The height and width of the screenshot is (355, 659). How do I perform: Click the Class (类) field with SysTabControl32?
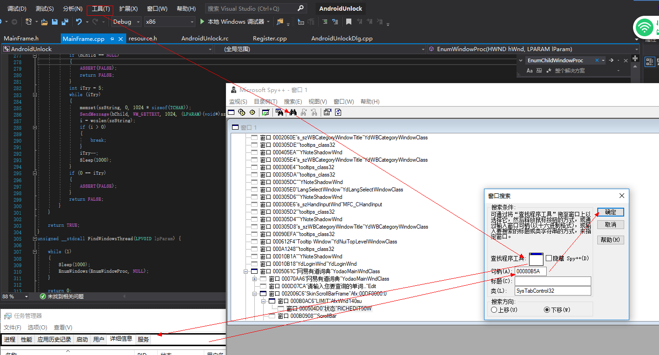[x=553, y=291]
